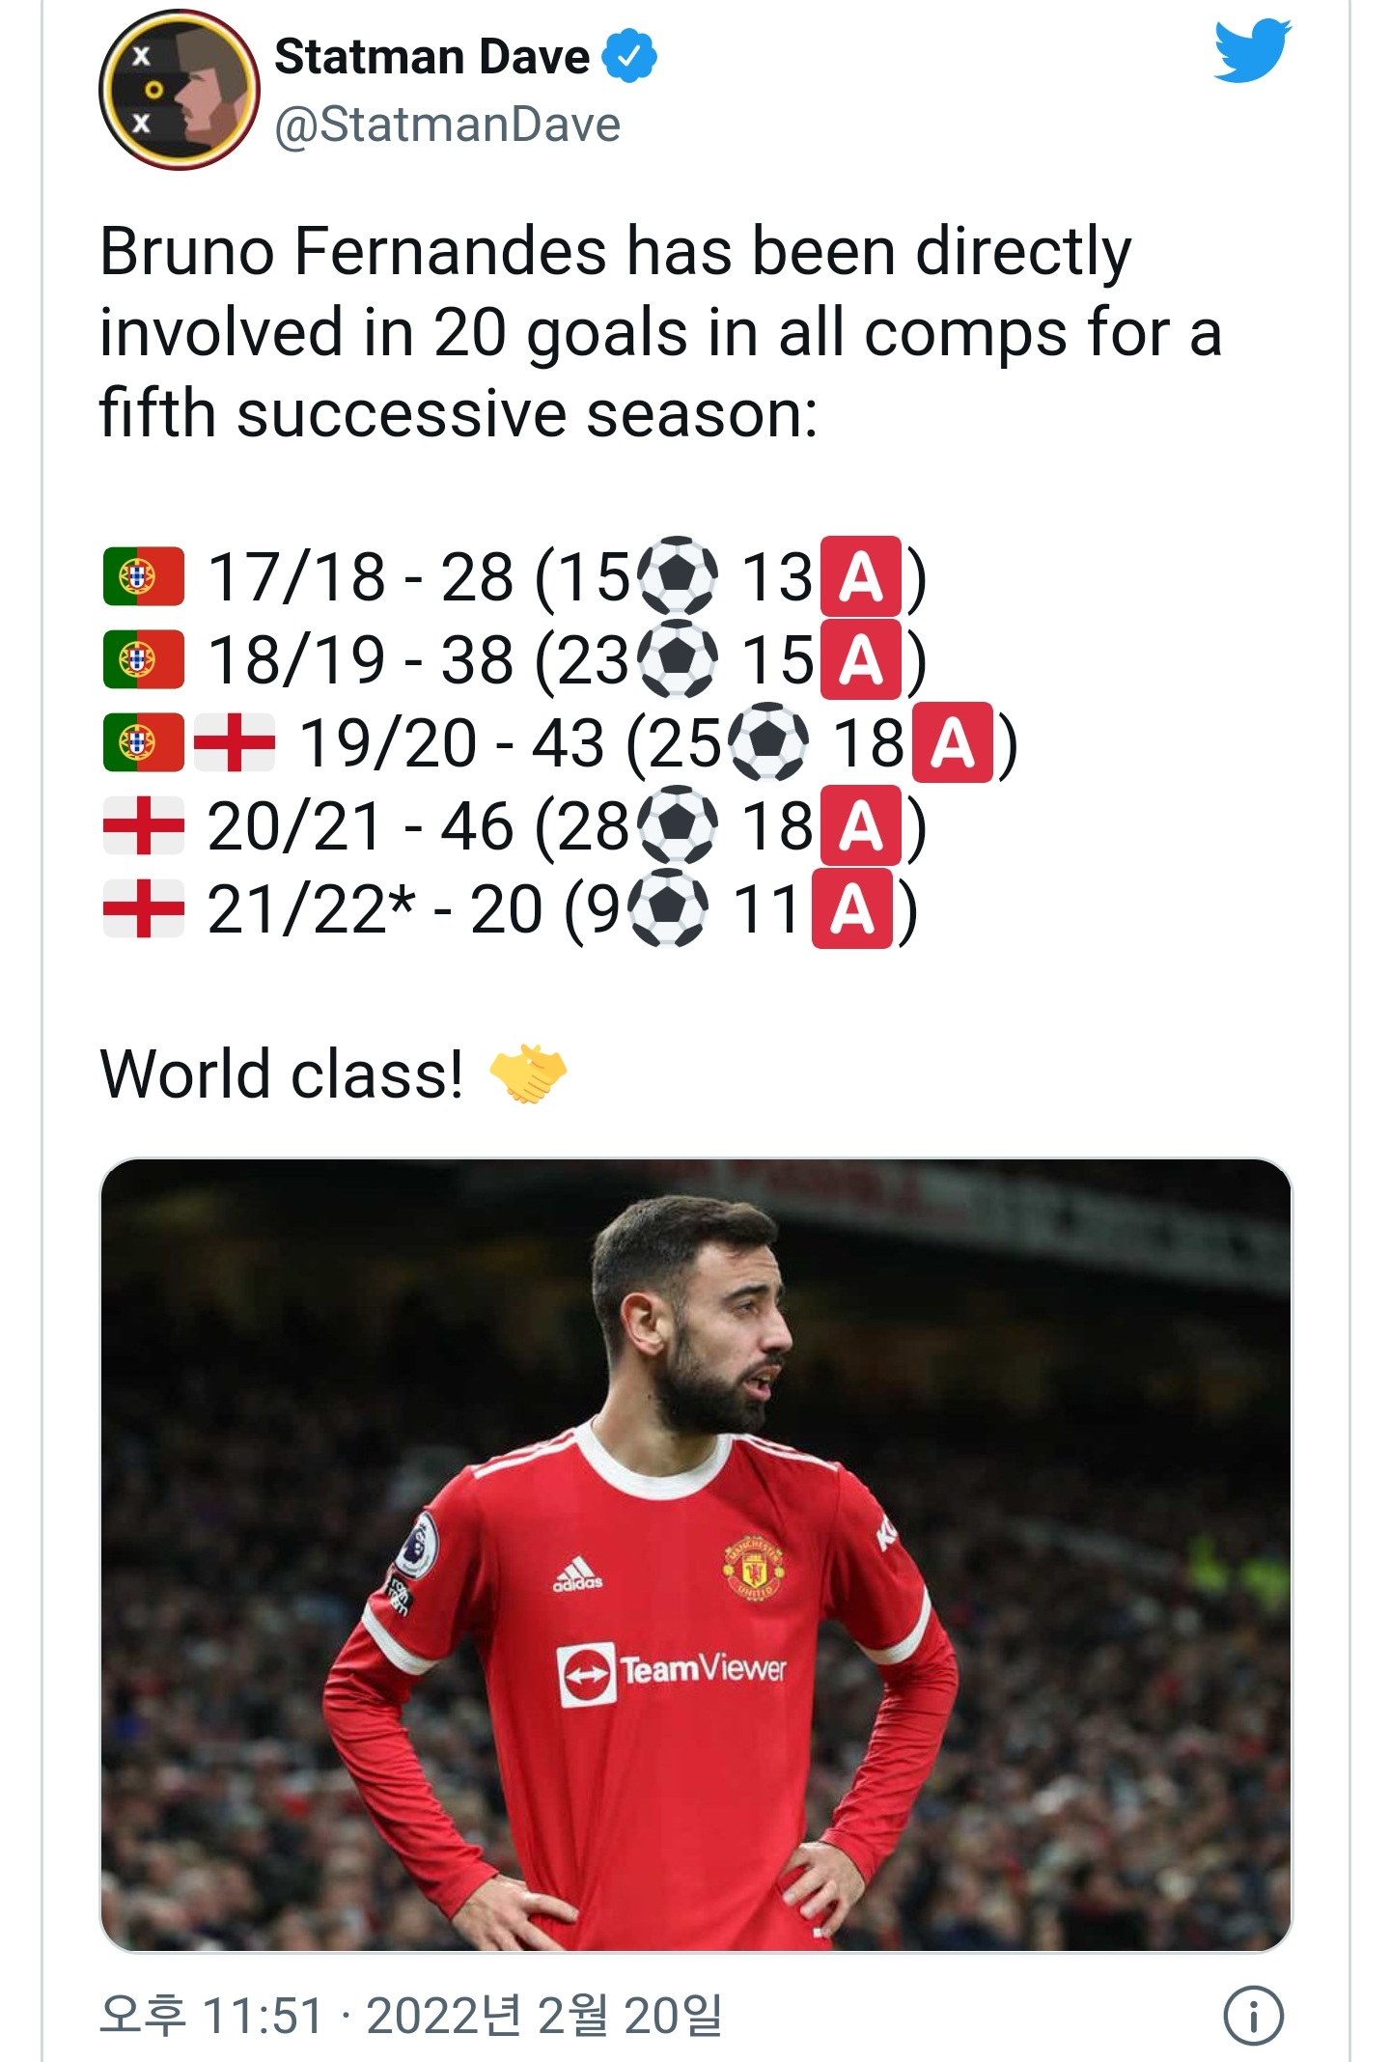Click the @StatmanDave handle
Viewport: 1390px width, 2062px height.
pos(447,125)
